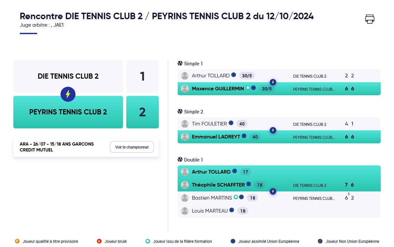
Task: Click the lightning icon in Simple 2 match
Action: coord(273,130)
